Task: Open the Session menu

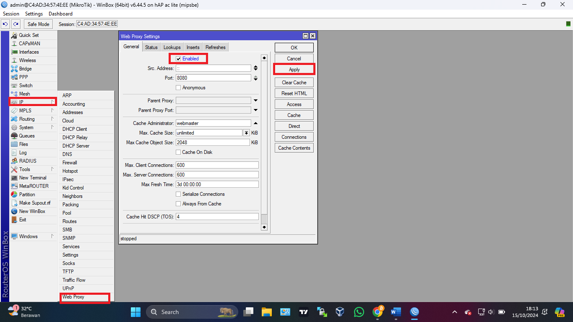Action: (x=11, y=14)
